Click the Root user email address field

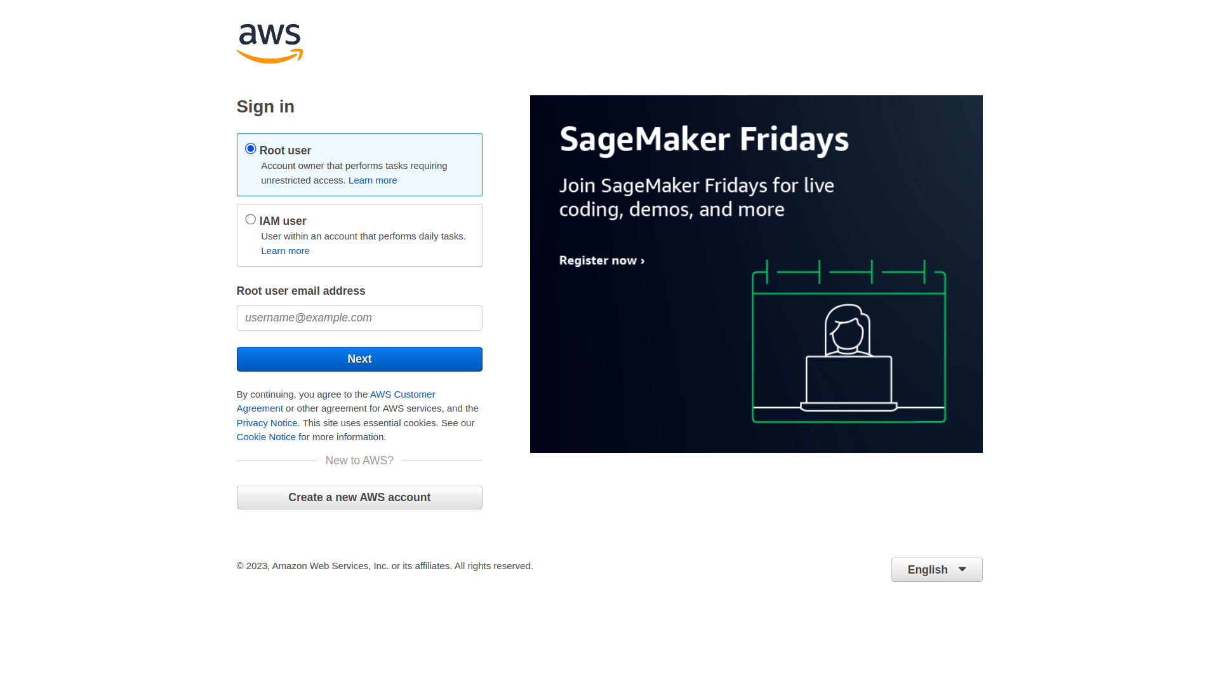[359, 318]
